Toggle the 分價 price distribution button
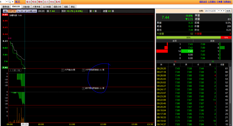The image size is (233, 126). point(30,11)
